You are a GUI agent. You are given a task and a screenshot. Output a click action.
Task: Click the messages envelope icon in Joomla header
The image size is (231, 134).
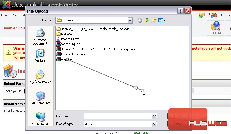coord(202,15)
